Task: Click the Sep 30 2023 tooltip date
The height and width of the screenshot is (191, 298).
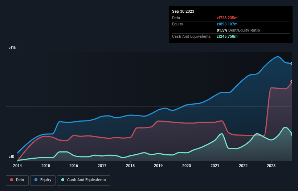Action: [x=183, y=11]
